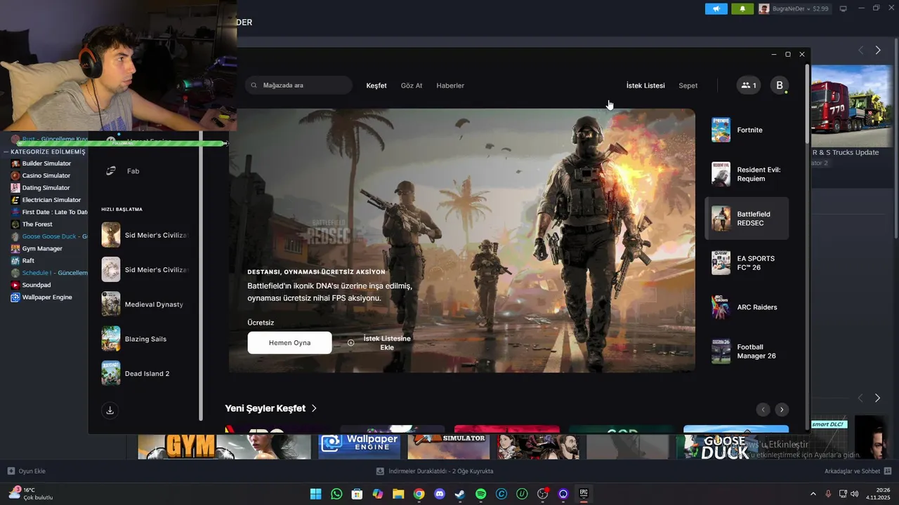Switch to Göz At tab
Viewport: 899px width, 505px height.
[412, 86]
